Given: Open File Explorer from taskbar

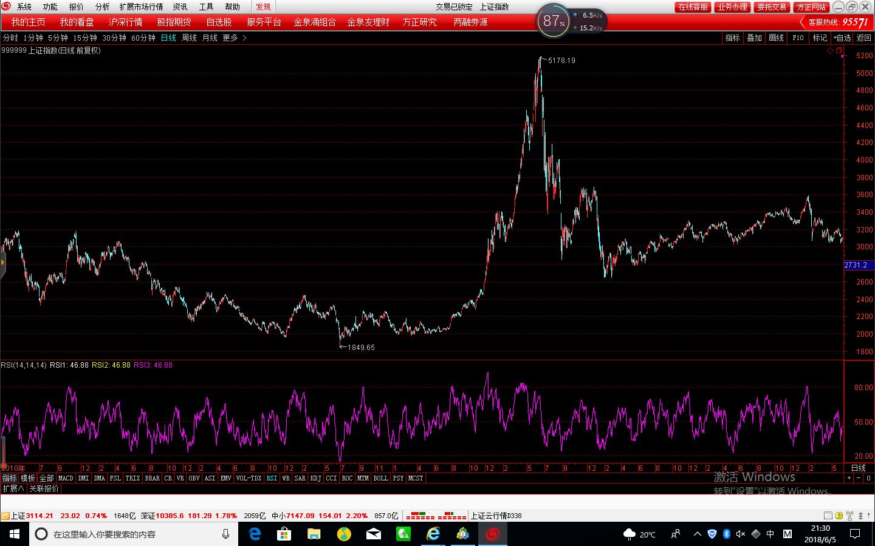Looking at the screenshot, I should (x=314, y=534).
